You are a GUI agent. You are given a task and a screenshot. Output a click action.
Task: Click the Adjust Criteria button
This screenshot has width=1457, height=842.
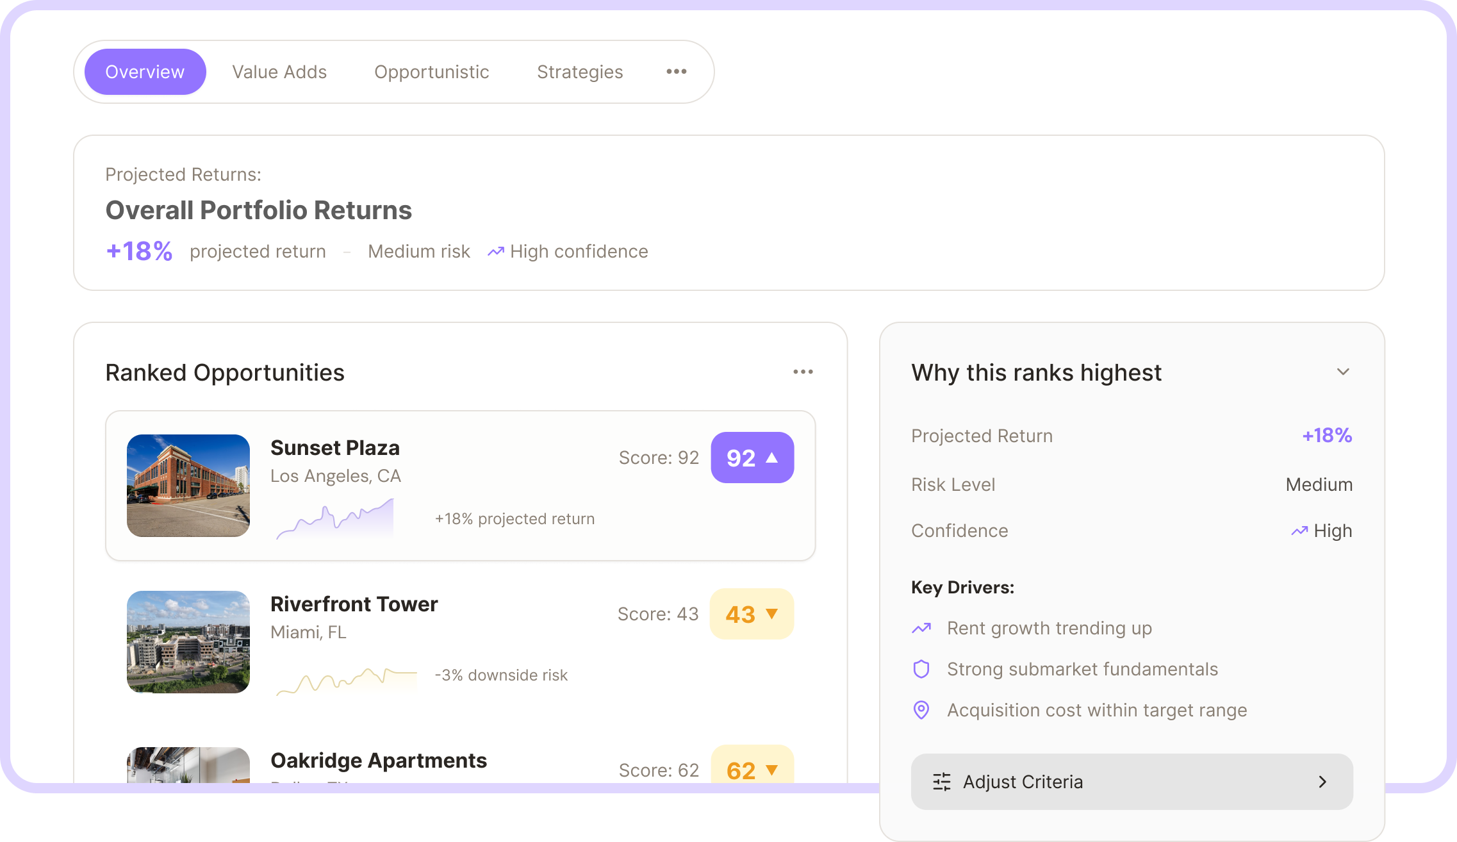click(1132, 781)
